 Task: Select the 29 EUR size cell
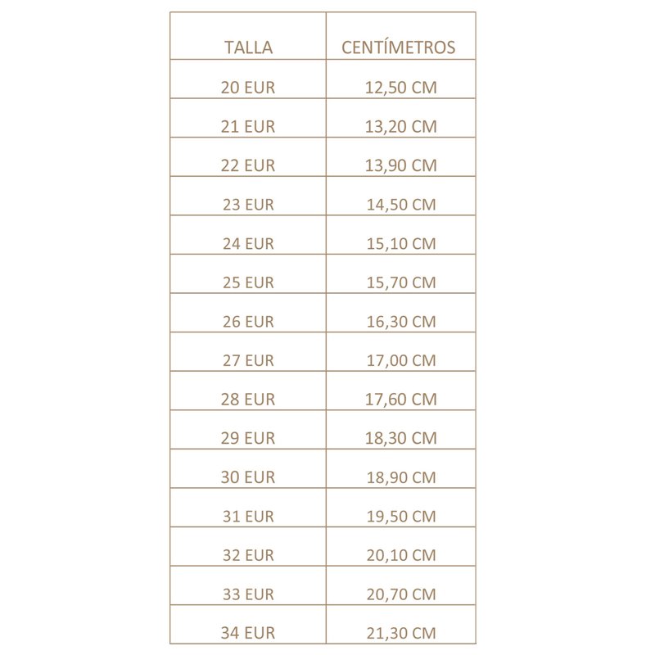pyautogui.click(x=248, y=438)
